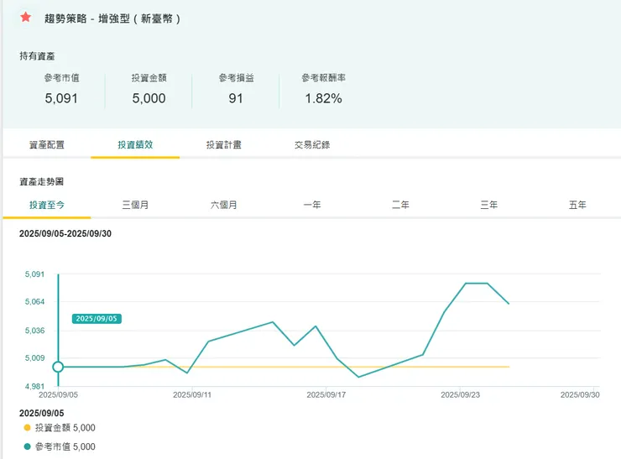The image size is (621, 459).
Task: Switch chart range to 五年
Action: pos(577,205)
